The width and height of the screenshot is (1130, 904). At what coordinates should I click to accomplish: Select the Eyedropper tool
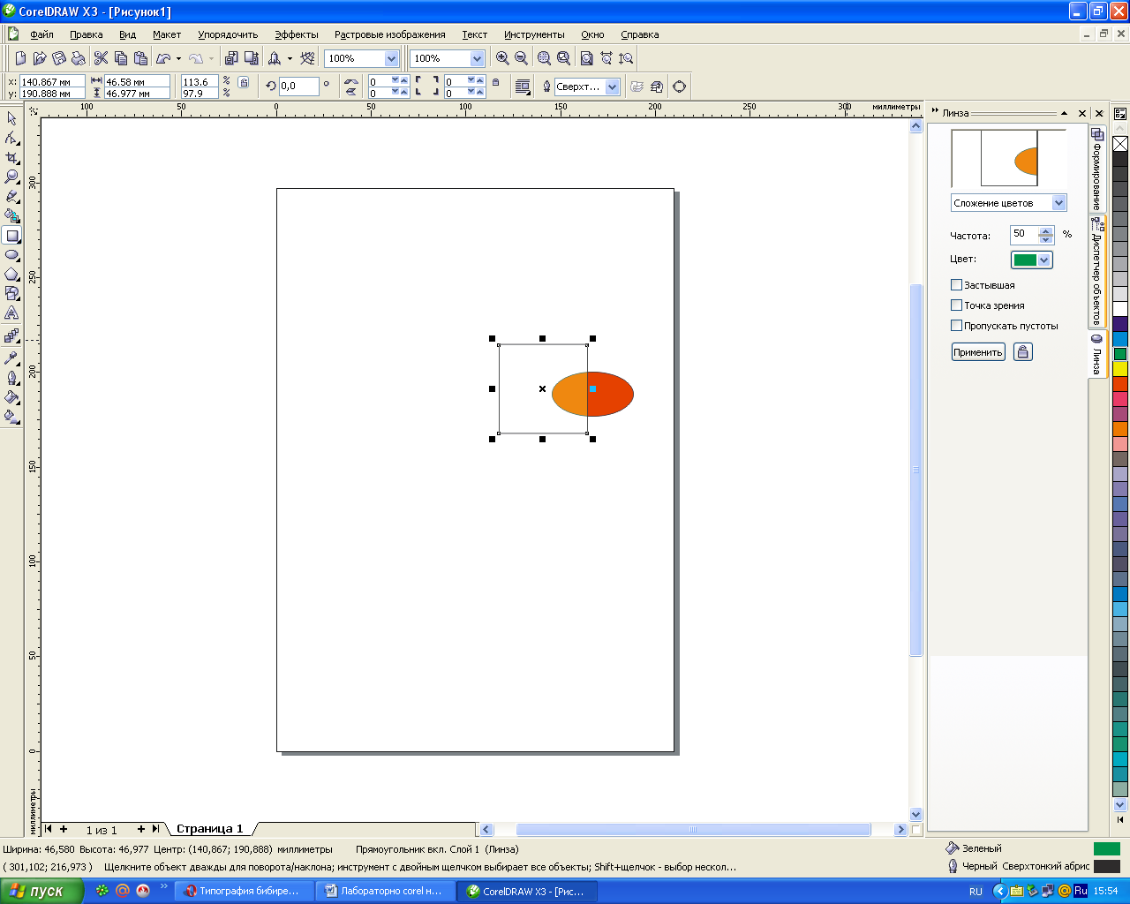tap(11, 358)
